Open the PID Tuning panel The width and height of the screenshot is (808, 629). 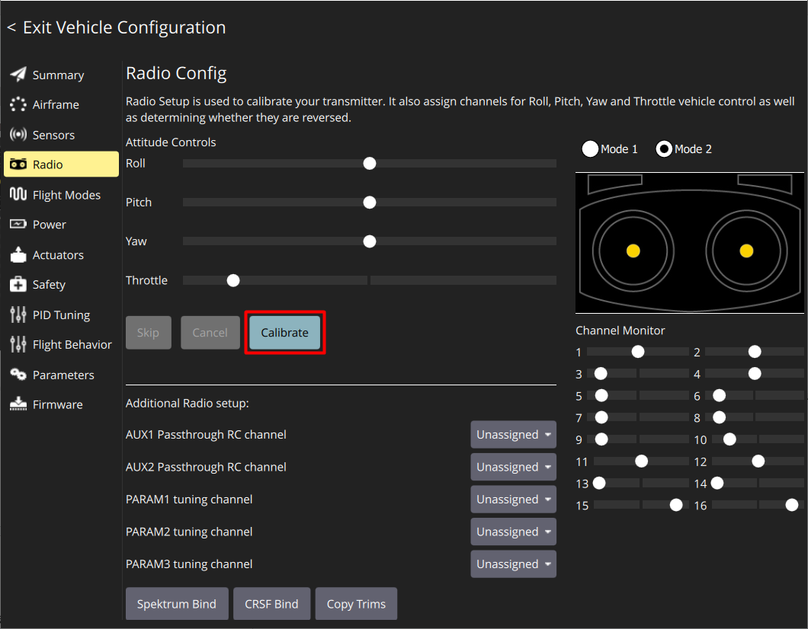(18, 314)
